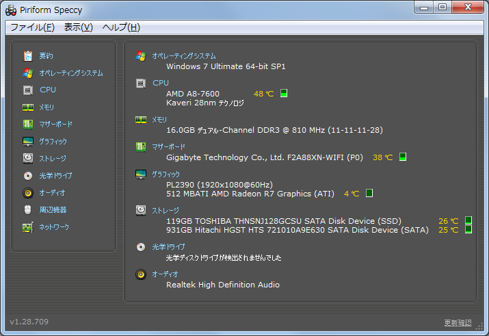Open peripherals via mouse icon in sidebar
Screen dimensions: 489x336
point(28,209)
